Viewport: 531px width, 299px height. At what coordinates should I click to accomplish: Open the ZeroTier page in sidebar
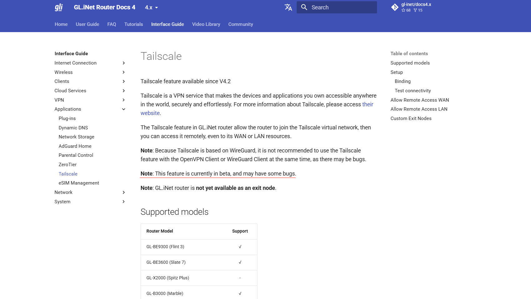[67, 165]
